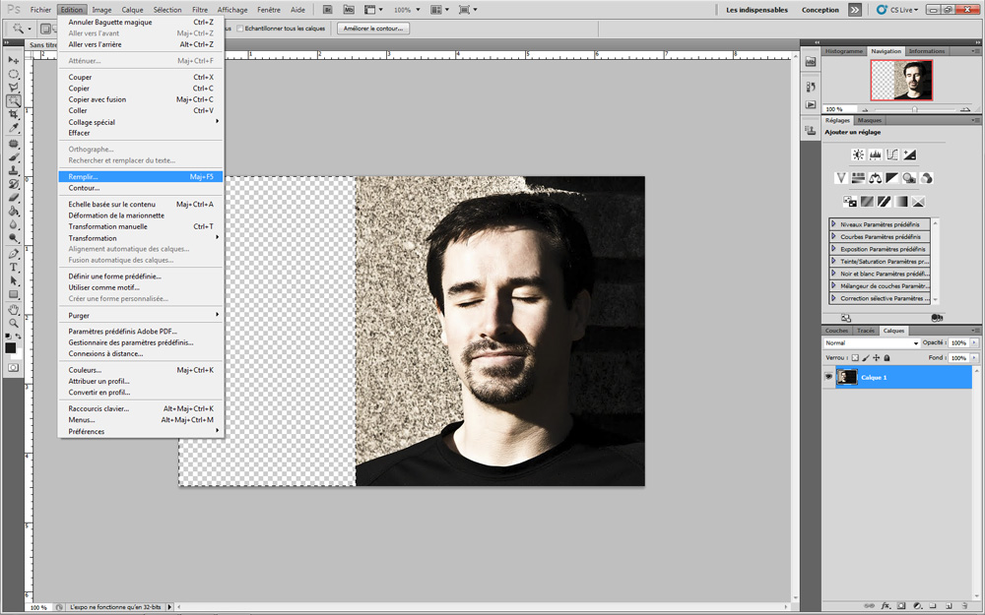
Task: Select the Horizontal Type tool
Action: click(14, 268)
